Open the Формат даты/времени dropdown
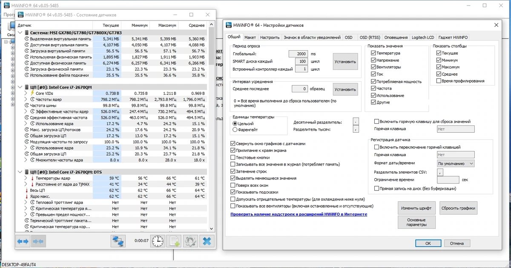This screenshot has height=268, width=511. pos(456,163)
